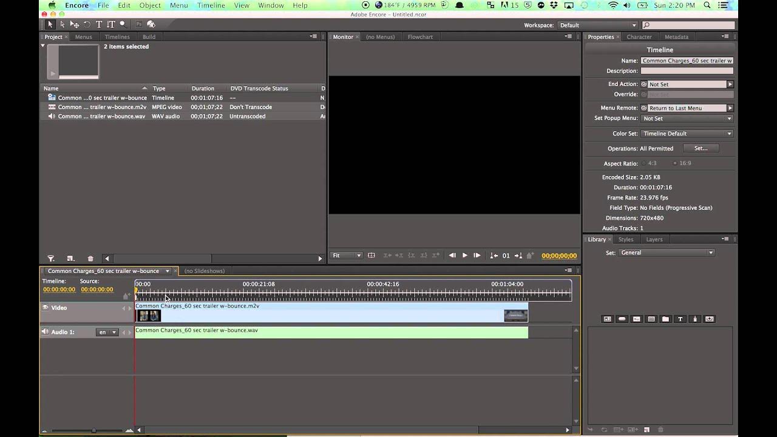
Task: Open the Timeline menu
Action: [211, 5]
